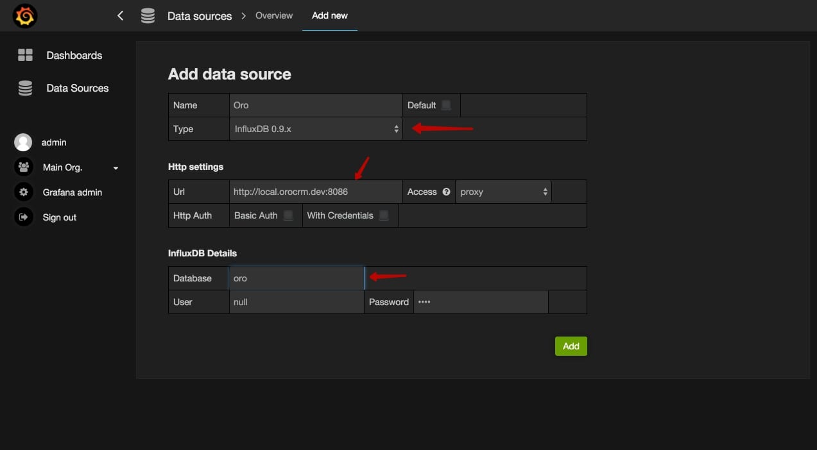Image resolution: width=817 pixels, height=450 pixels.
Task: Select the Add new tab
Action: pos(330,15)
